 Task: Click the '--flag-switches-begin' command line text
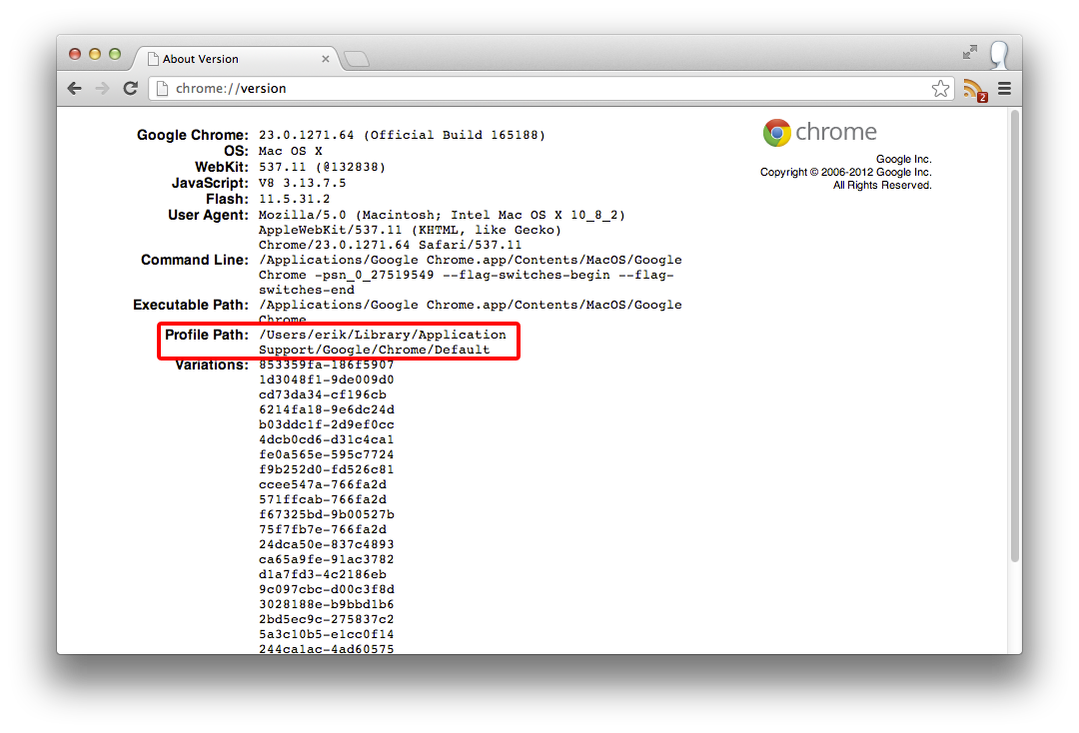[x=526, y=275]
